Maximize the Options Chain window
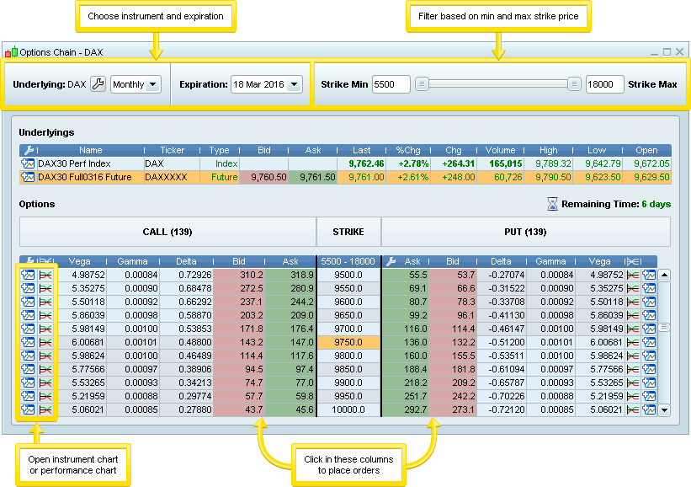691x487 pixels. tap(667, 51)
